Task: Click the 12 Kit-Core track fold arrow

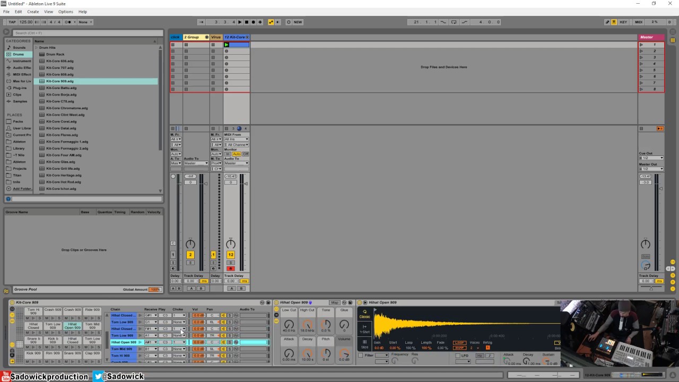Action: 247,37
